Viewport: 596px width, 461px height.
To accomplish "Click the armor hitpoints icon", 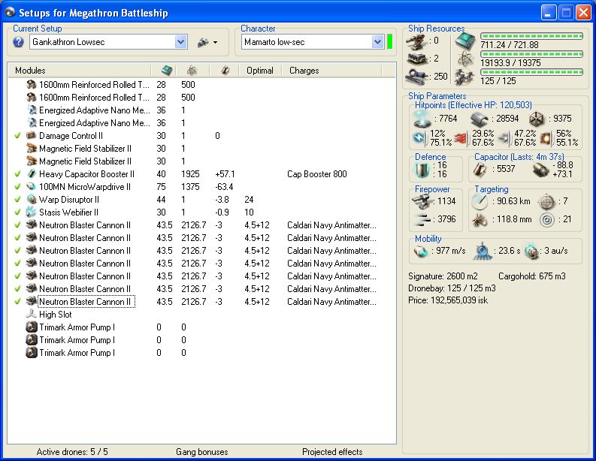I will (x=480, y=119).
